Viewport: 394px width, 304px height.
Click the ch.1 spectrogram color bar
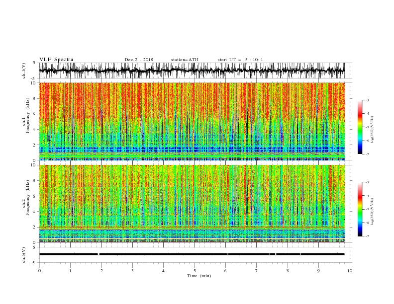pyautogui.click(x=360, y=127)
